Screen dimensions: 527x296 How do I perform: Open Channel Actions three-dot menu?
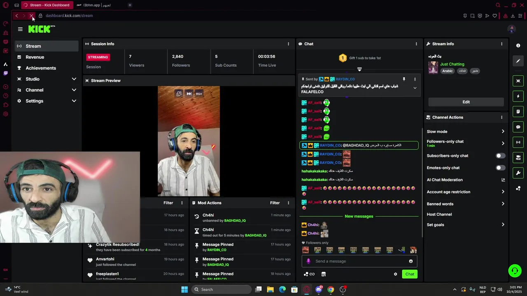pos(501,117)
